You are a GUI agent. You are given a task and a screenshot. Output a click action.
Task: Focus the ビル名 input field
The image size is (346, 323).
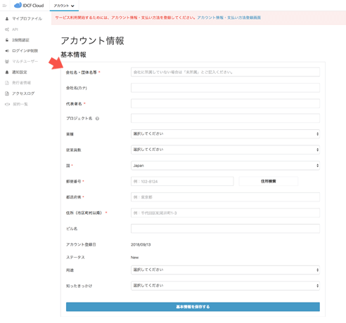pos(225,228)
